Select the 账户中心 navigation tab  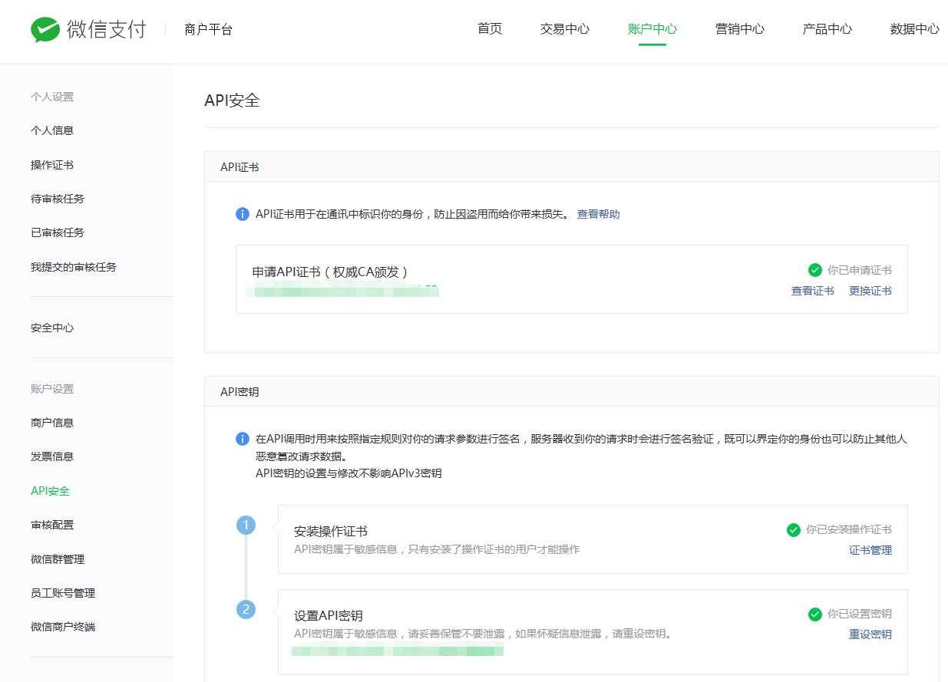pyautogui.click(x=652, y=29)
